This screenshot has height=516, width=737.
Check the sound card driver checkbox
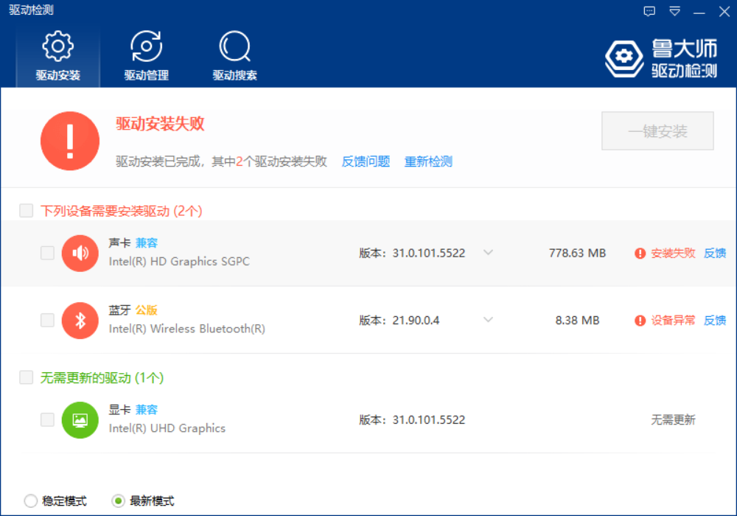tap(47, 253)
